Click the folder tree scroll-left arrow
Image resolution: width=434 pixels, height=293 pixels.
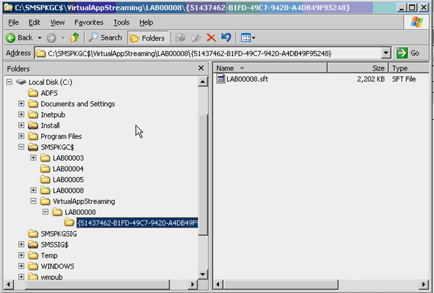[9, 284]
